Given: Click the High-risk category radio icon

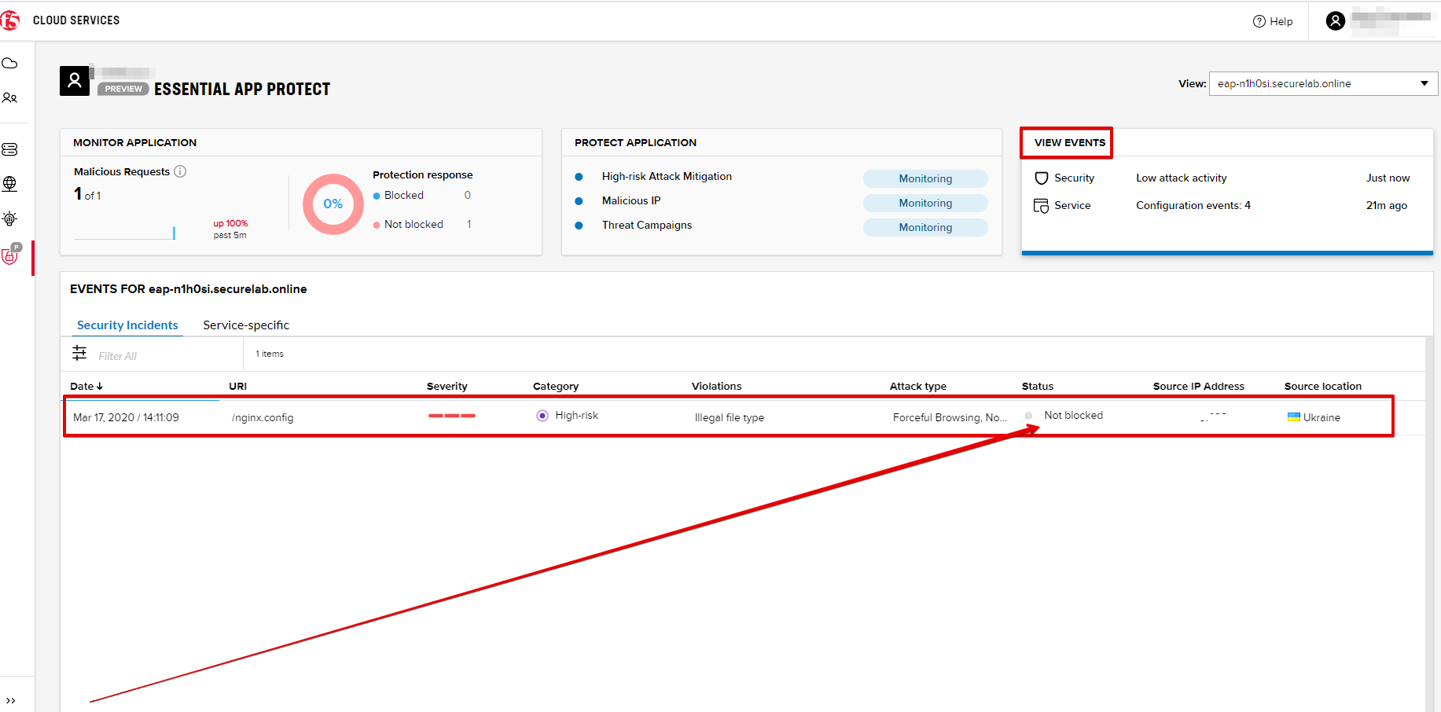Looking at the screenshot, I should [x=542, y=416].
